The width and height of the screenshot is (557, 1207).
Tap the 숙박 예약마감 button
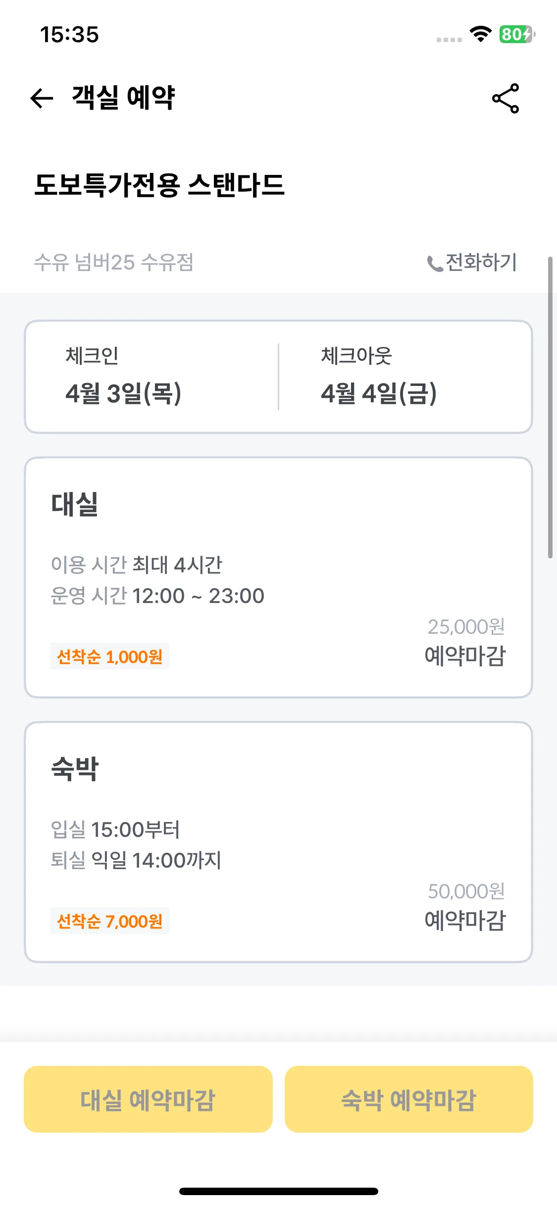(x=409, y=1099)
